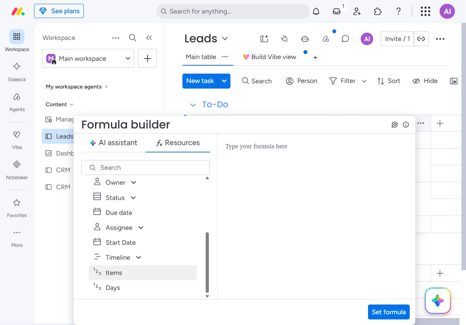This screenshot has width=466, height=325.
Task: Open the apps puzzle-piece icon
Action: [x=378, y=11]
